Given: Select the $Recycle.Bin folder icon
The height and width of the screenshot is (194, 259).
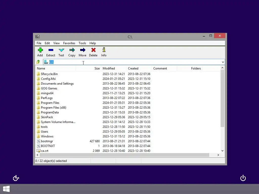Looking at the screenshot, I should pos(38,74).
